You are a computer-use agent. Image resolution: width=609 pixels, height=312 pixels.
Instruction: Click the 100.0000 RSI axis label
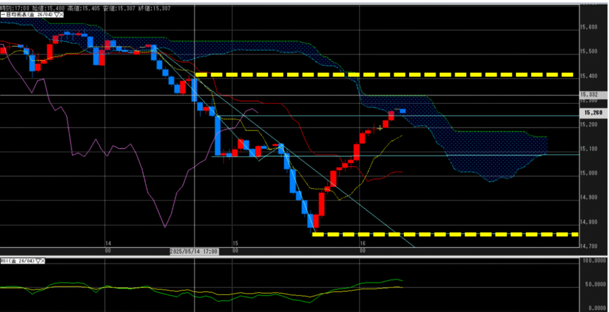pyautogui.click(x=593, y=261)
